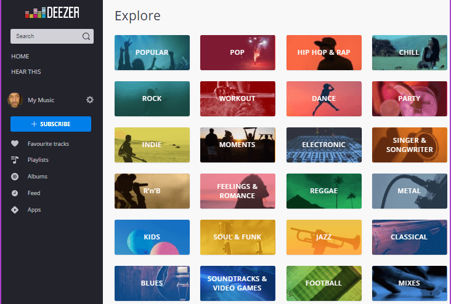
Task: Browse the REGGAE genre tile
Action: [324, 191]
